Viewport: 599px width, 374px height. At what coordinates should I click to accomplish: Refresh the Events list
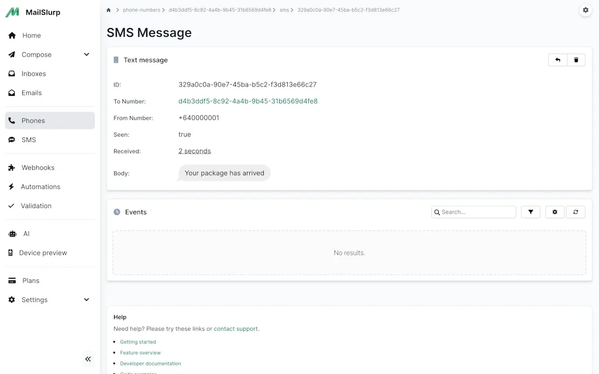pyautogui.click(x=576, y=212)
